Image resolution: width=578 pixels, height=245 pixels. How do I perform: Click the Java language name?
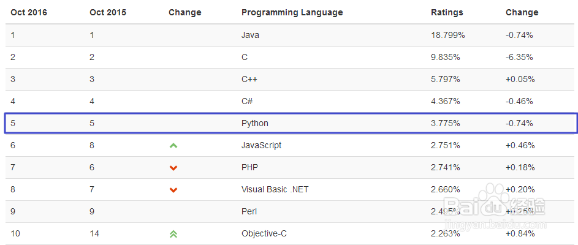point(250,35)
